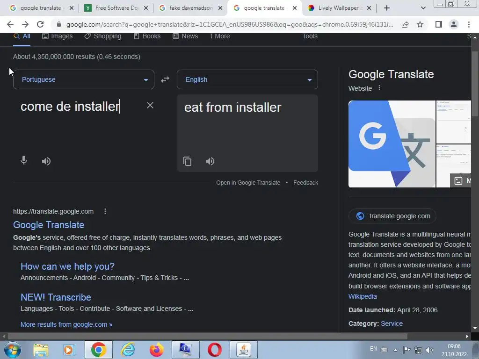The image size is (479, 359).
Task: Launch Firefox from the taskbar
Action: 156,350
